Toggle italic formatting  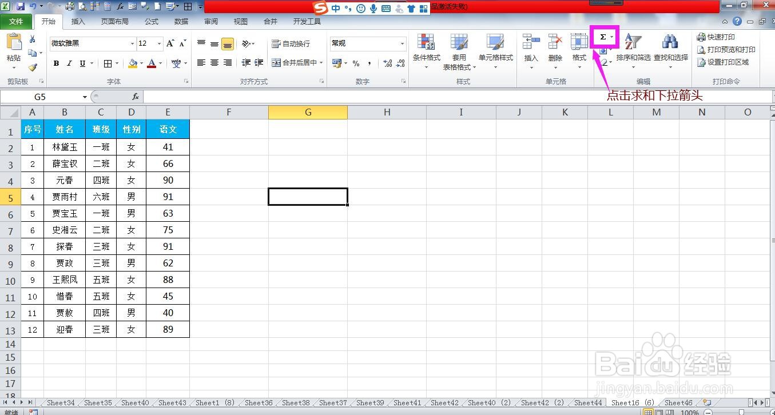(69, 63)
